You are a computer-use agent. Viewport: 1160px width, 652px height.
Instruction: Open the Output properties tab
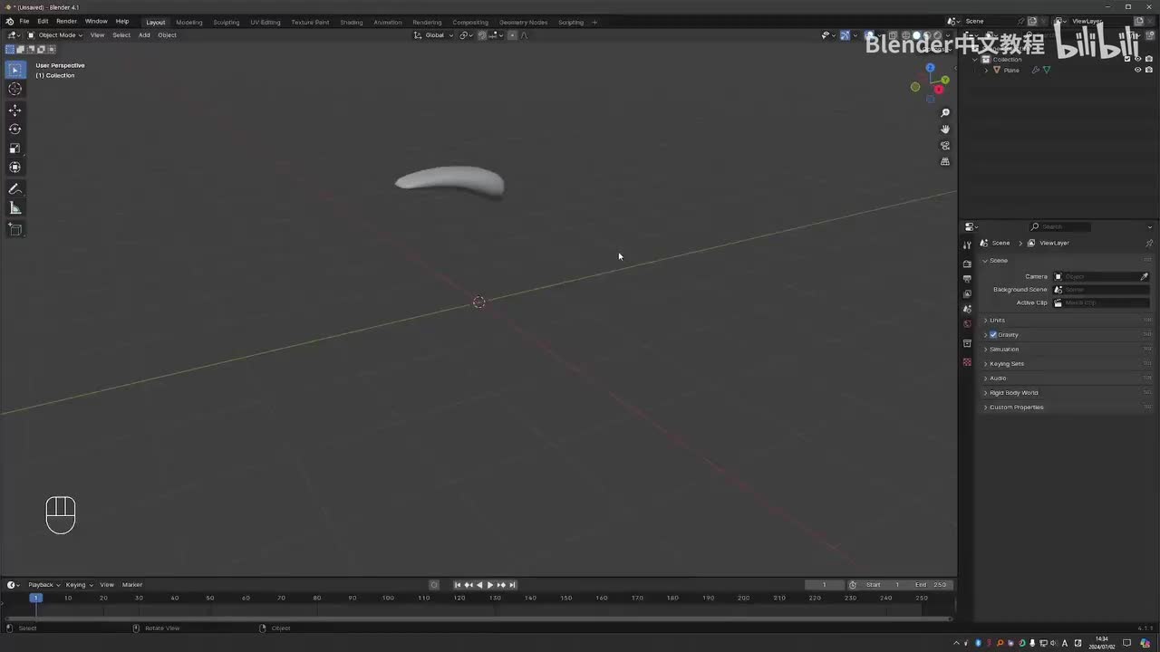[967, 279]
